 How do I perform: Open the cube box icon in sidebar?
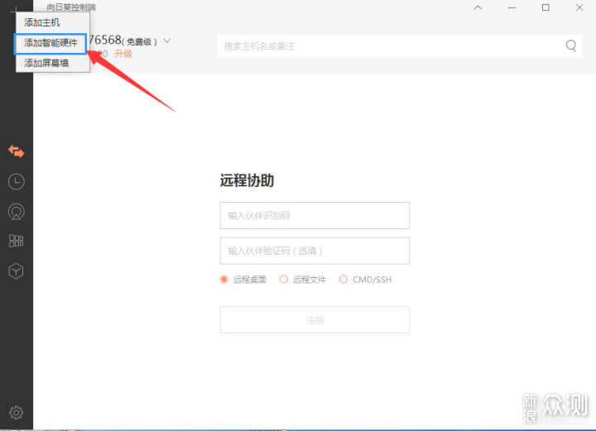pos(16,271)
